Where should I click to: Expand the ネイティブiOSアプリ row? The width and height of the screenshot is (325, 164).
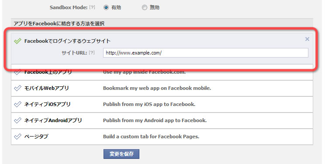tap(162, 104)
